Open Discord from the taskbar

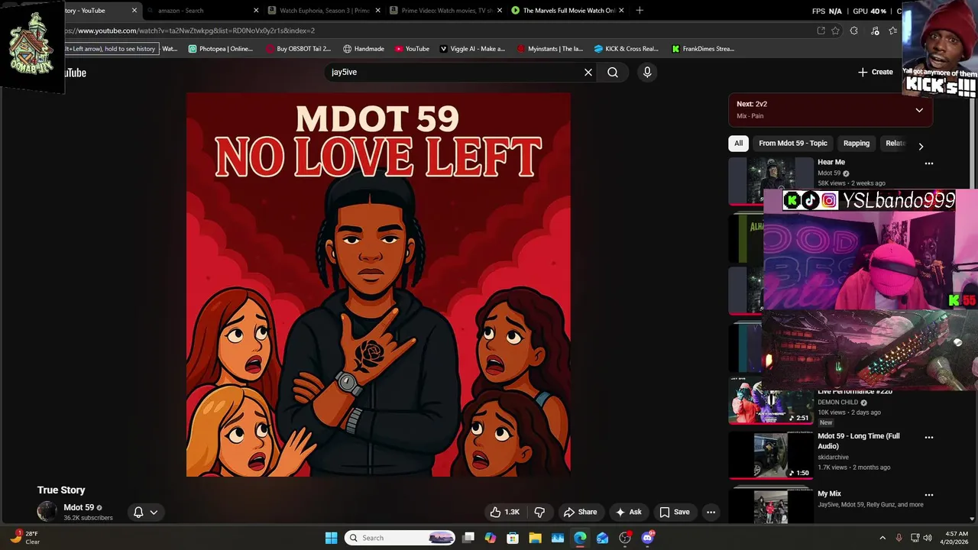(648, 538)
